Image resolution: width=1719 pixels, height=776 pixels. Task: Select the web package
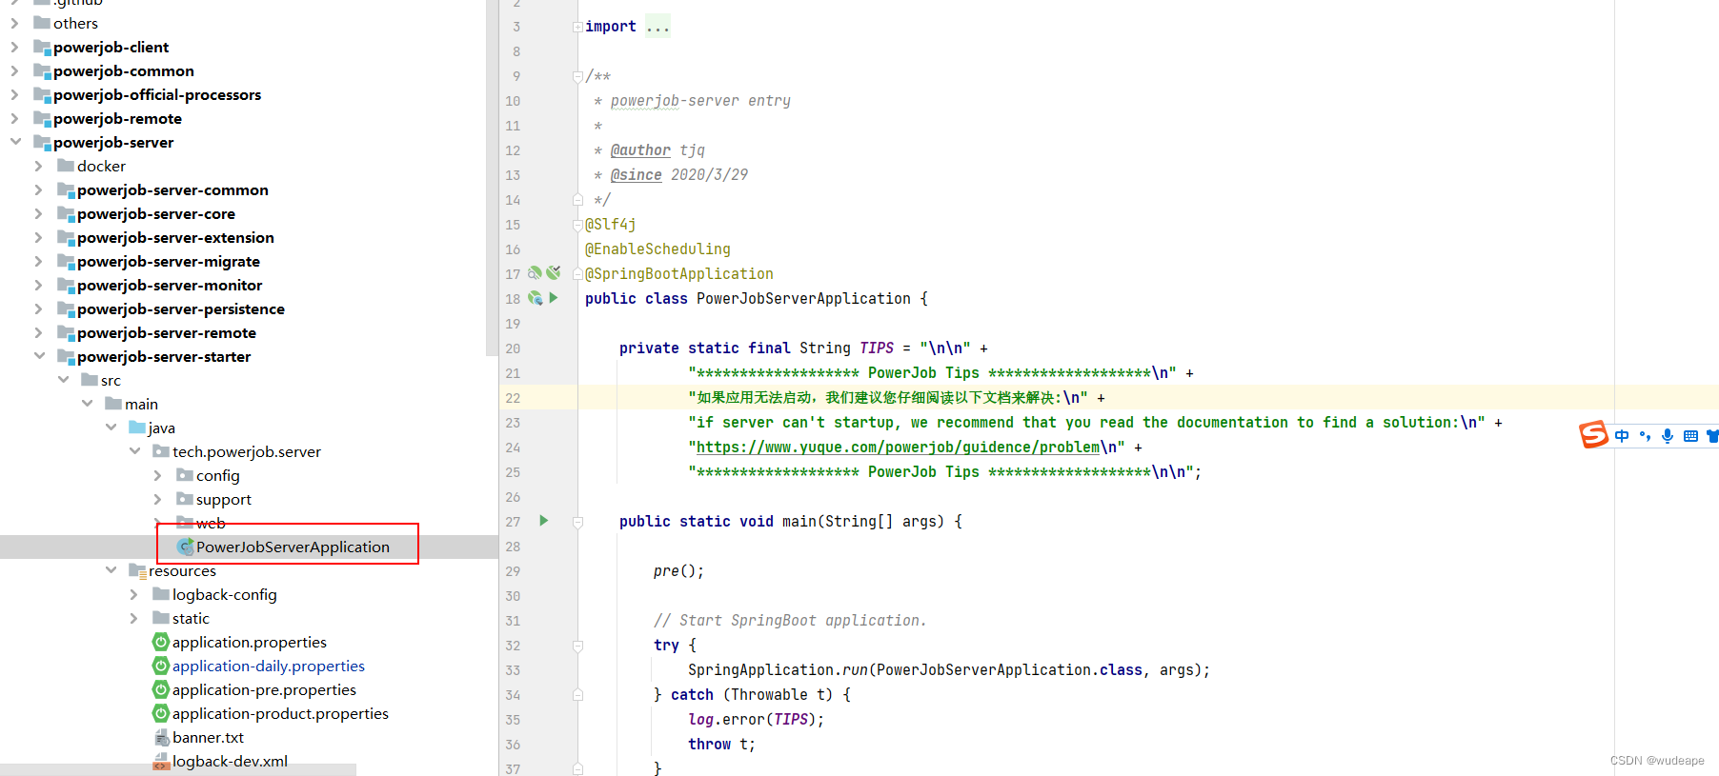pos(211,523)
